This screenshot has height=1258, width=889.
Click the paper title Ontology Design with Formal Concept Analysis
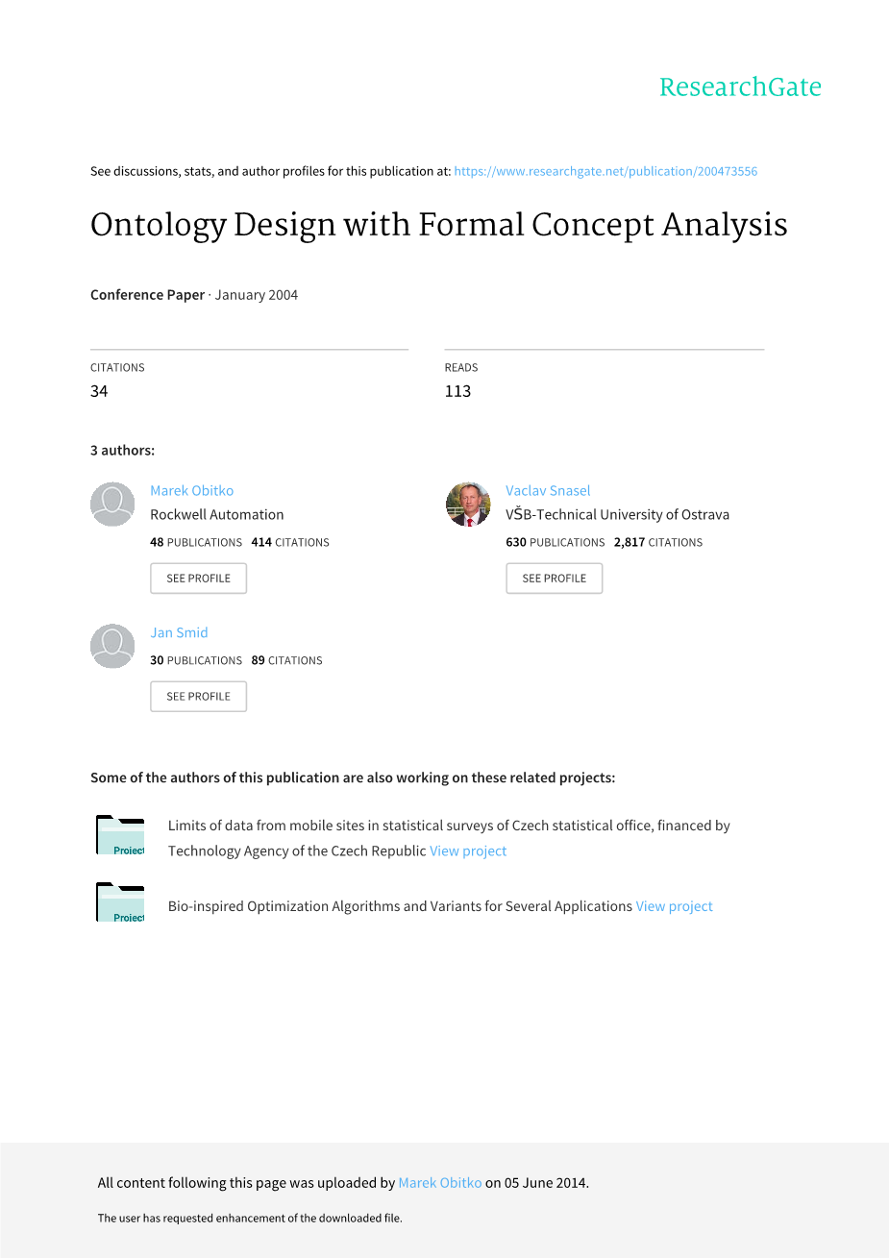pos(438,225)
